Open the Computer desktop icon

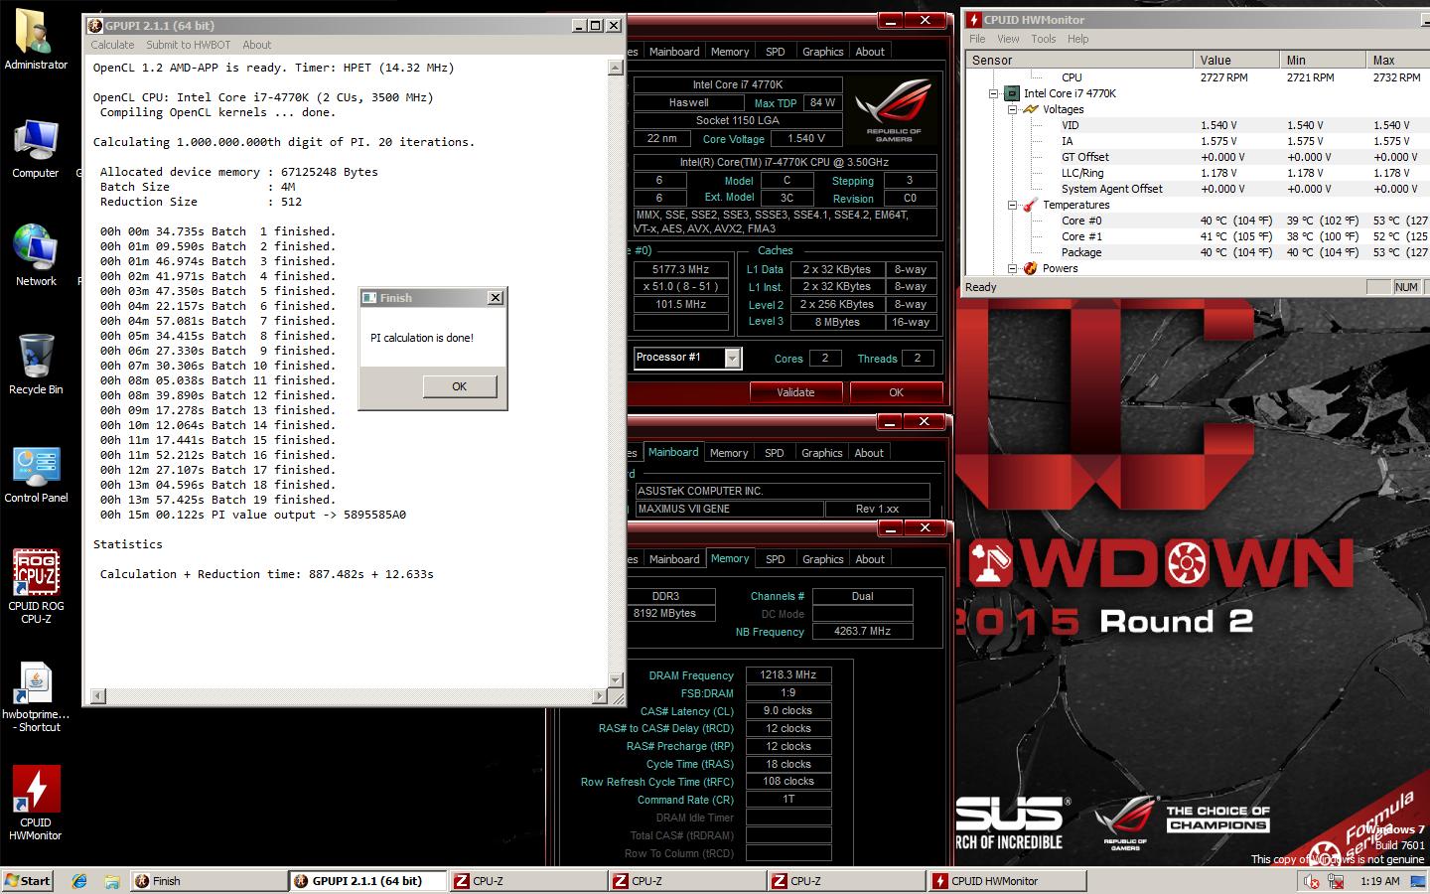36,148
